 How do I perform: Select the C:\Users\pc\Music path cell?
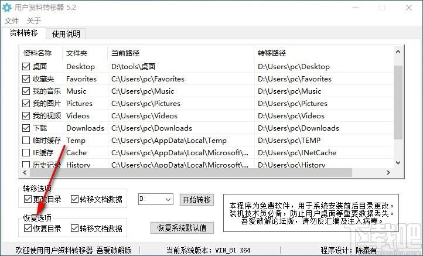click(143, 91)
